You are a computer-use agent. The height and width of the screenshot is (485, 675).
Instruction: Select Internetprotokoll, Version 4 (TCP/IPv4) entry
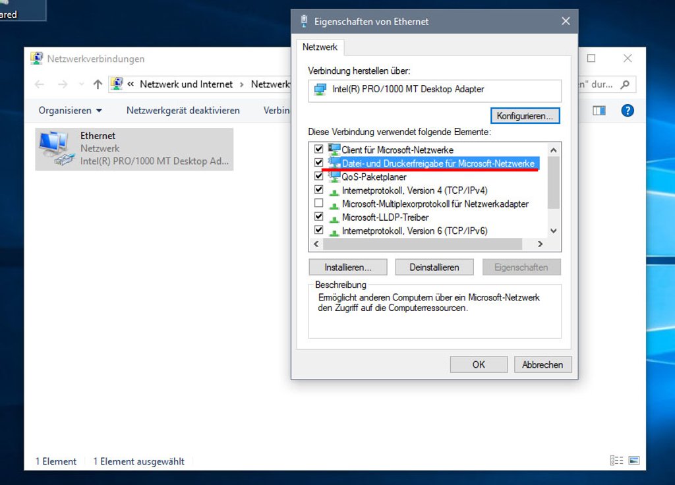[x=415, y=190]
